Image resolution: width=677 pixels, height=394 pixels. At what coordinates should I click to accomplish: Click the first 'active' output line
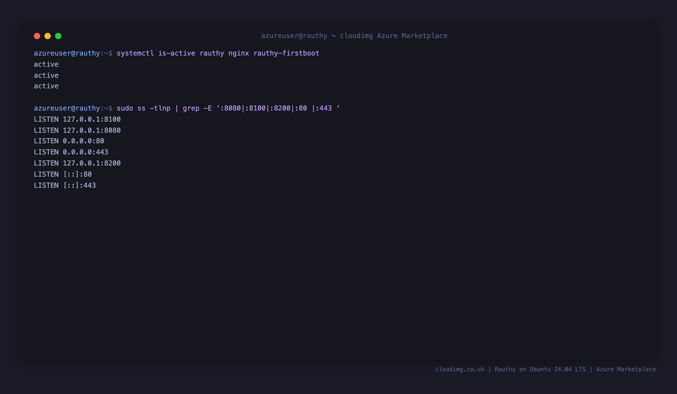[x=46, y=64]
